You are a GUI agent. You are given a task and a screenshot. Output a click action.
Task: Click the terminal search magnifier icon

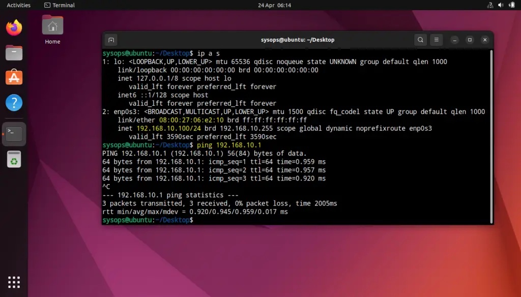[420, 40]
